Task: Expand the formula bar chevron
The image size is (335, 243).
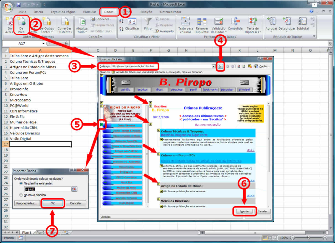Action: pos(330,43)
